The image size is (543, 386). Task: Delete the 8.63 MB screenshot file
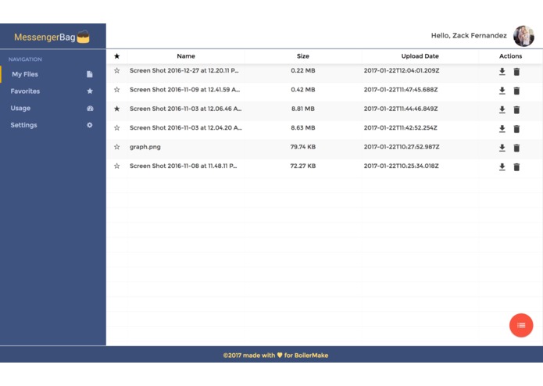tap(516, 129)
